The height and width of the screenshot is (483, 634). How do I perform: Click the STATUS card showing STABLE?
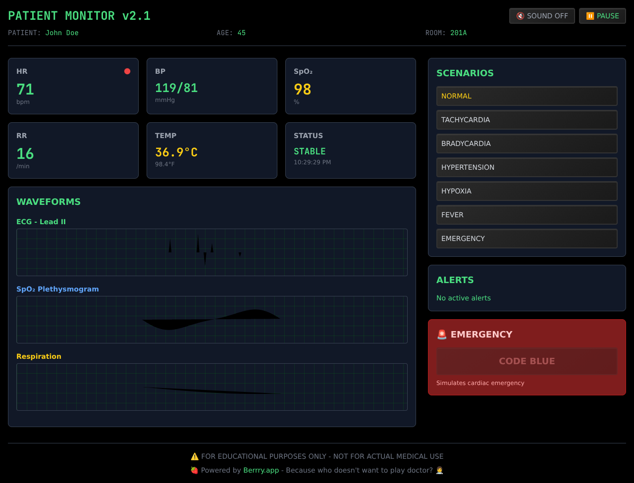(x=350, y=150)
